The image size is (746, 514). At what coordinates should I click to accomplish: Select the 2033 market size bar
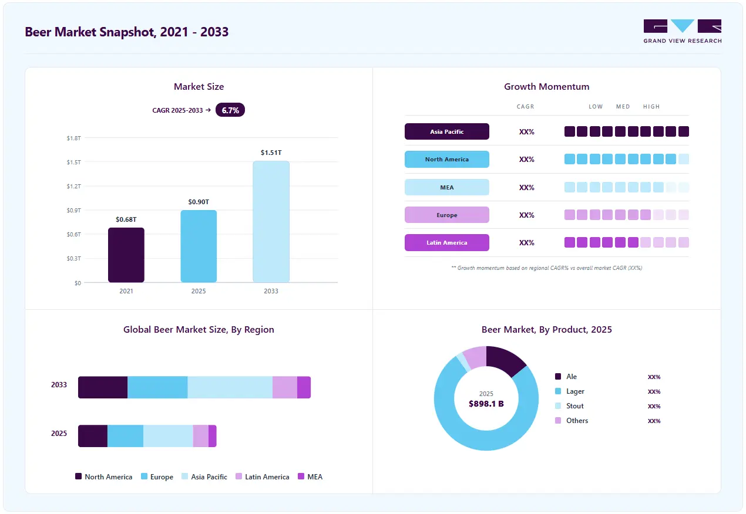tap(271, 222)
